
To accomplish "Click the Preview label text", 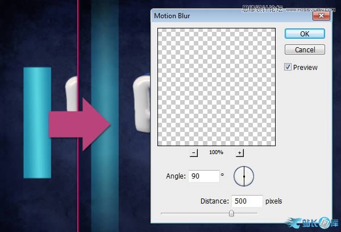I will pos(306,67).
